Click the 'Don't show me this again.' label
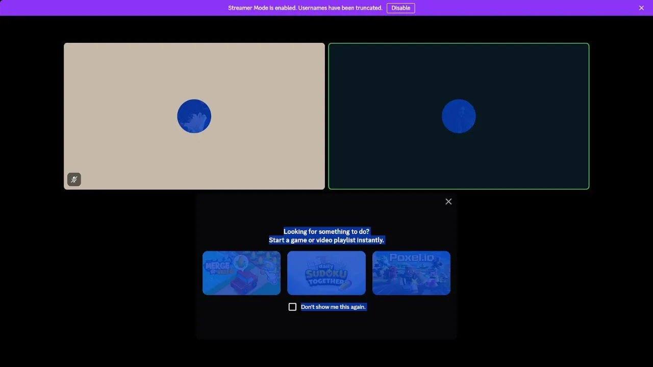653x367 pixels. (x=334, y=307)
